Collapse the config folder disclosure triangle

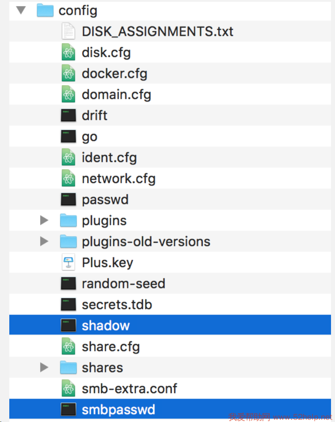point(21,10)
